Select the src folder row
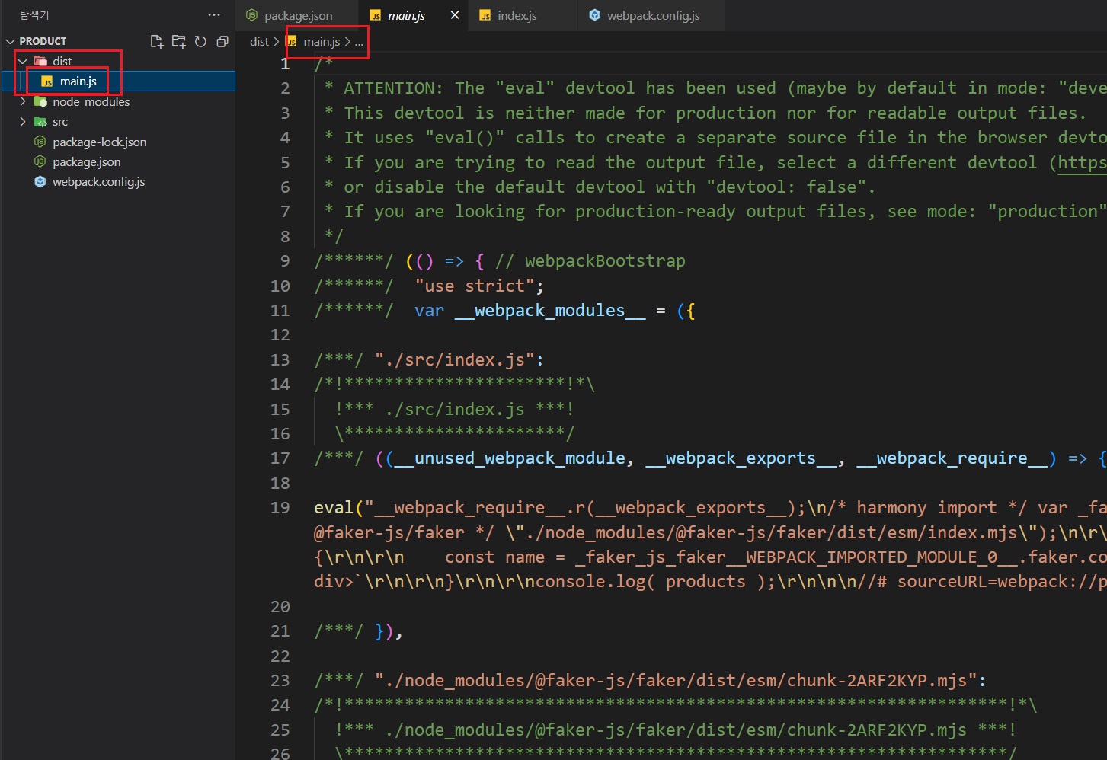Viewport: 1107px width, 760px height. pyautogui.click(x=118, y=122)
